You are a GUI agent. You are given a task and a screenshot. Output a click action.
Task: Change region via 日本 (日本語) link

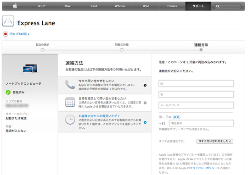19,34
